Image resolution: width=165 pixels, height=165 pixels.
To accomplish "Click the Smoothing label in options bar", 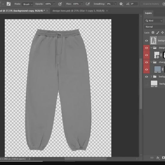I will tap(99, 4).
